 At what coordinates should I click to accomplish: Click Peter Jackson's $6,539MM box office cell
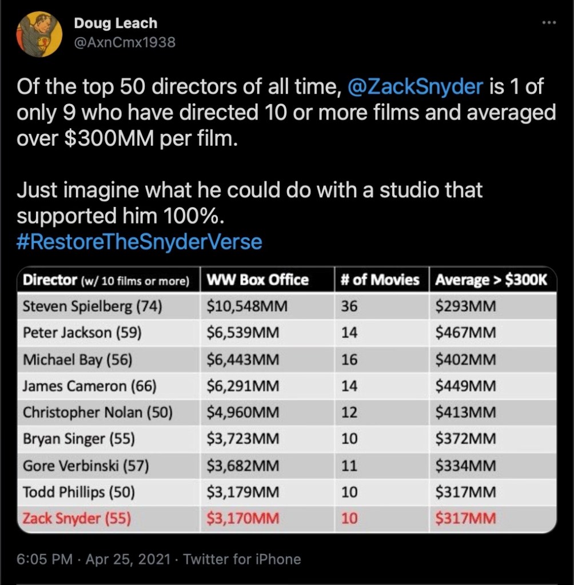[243, 333]
